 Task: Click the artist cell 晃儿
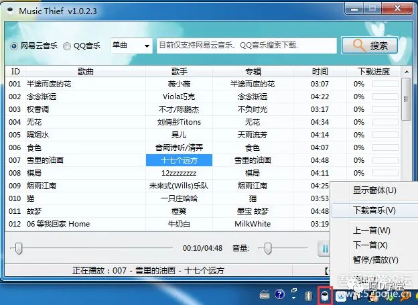point(179,135)
